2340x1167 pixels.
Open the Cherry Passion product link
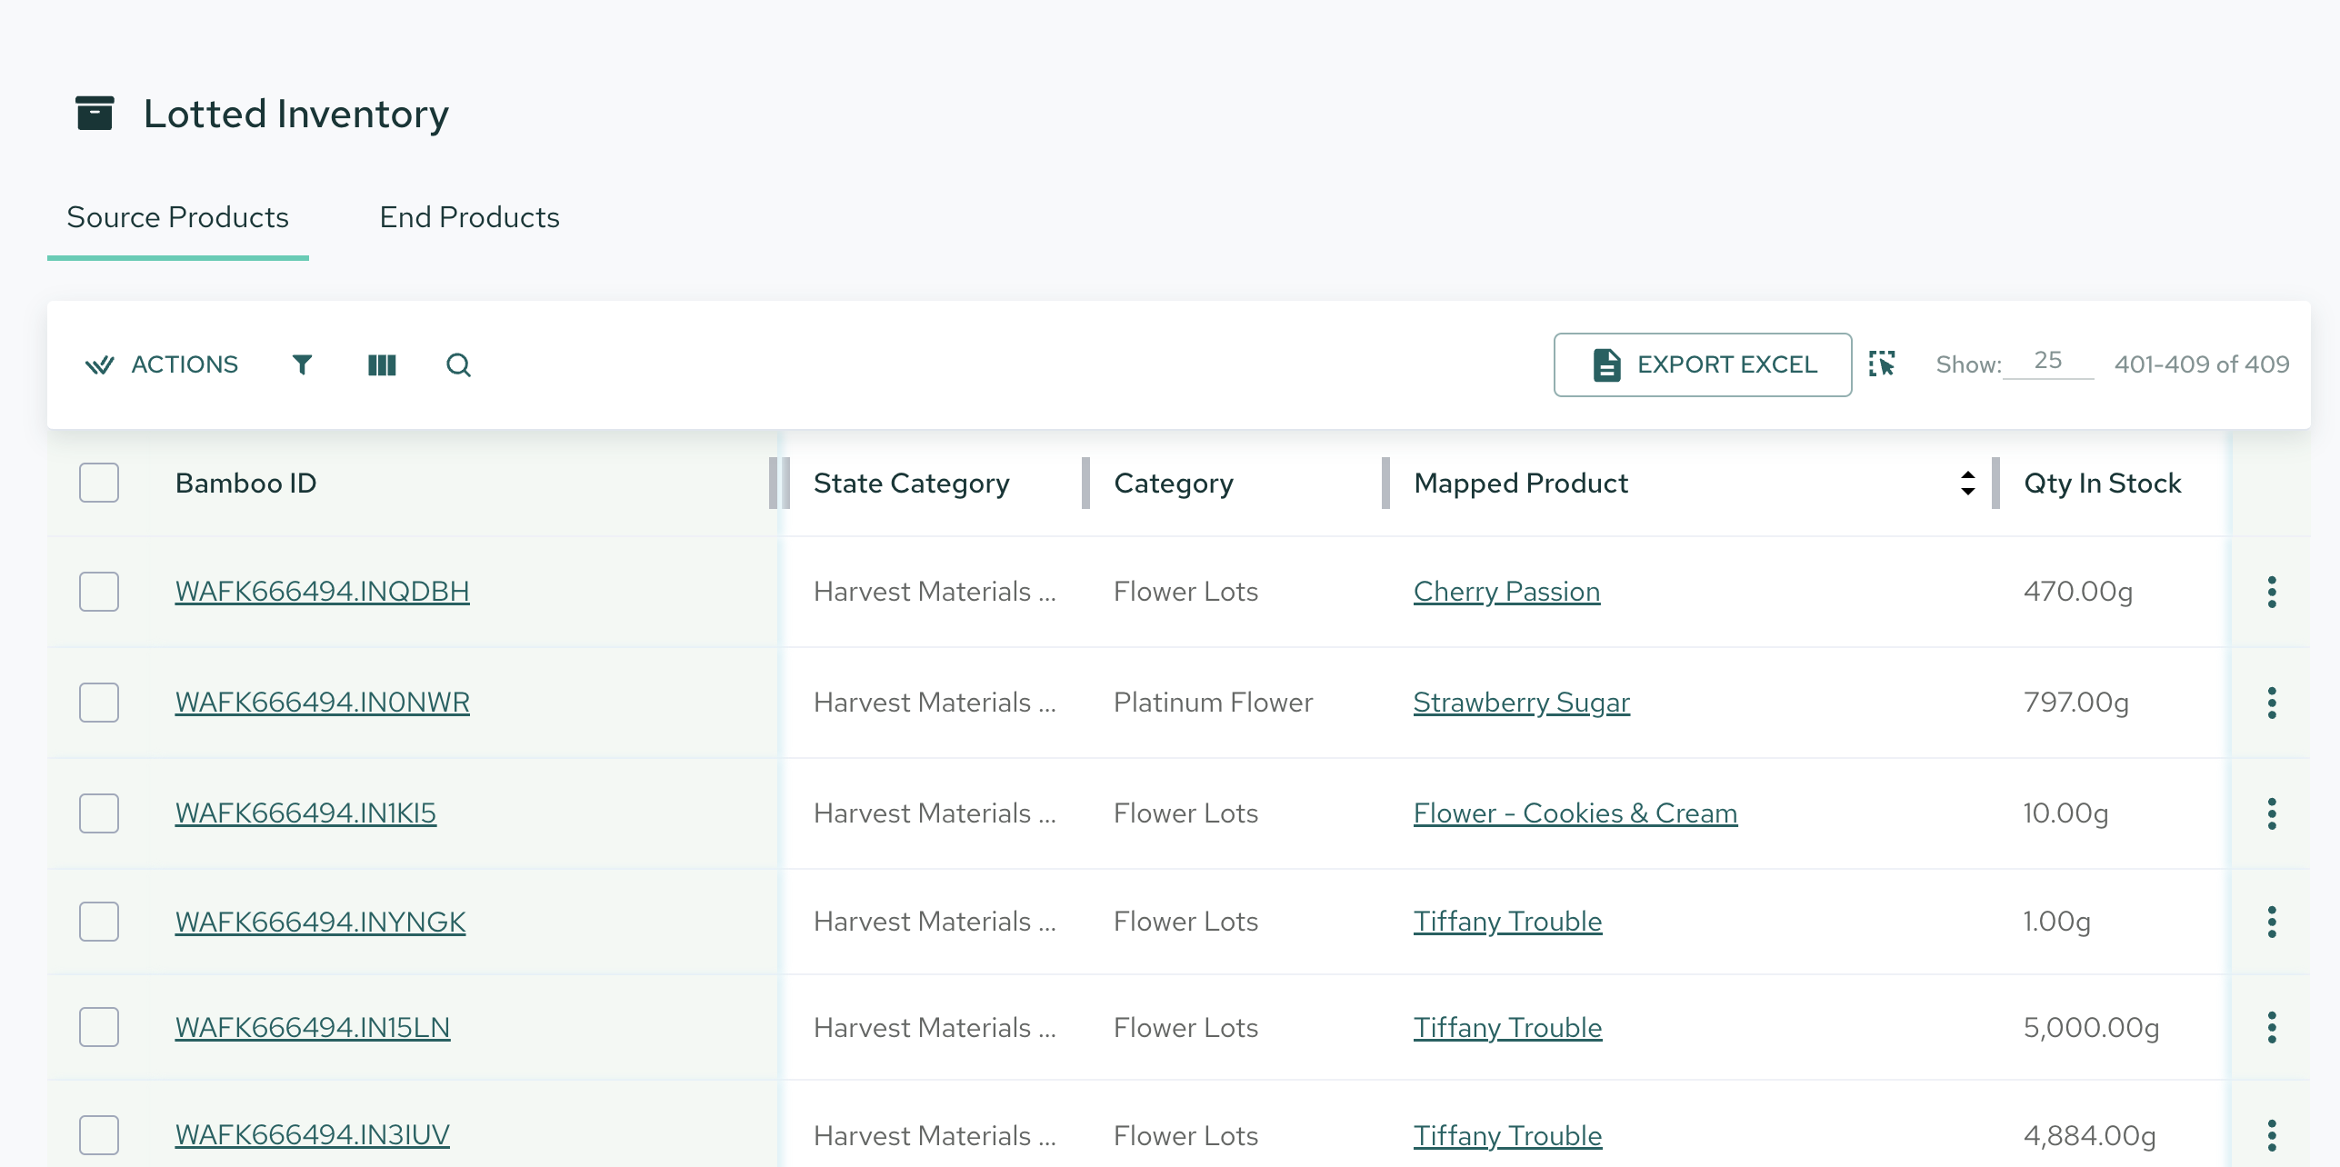click(x=1506, y=592)
